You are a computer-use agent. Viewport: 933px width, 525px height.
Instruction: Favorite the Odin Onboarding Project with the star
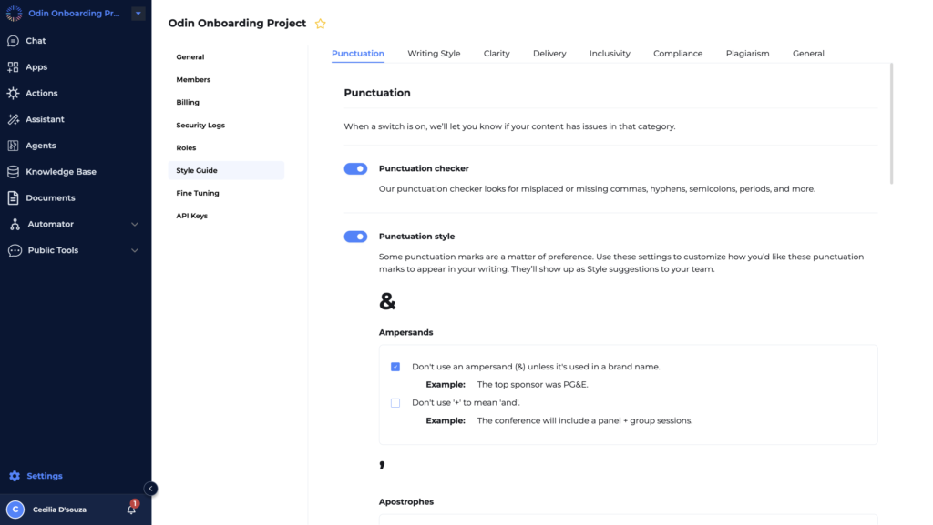tap(321, 24)
